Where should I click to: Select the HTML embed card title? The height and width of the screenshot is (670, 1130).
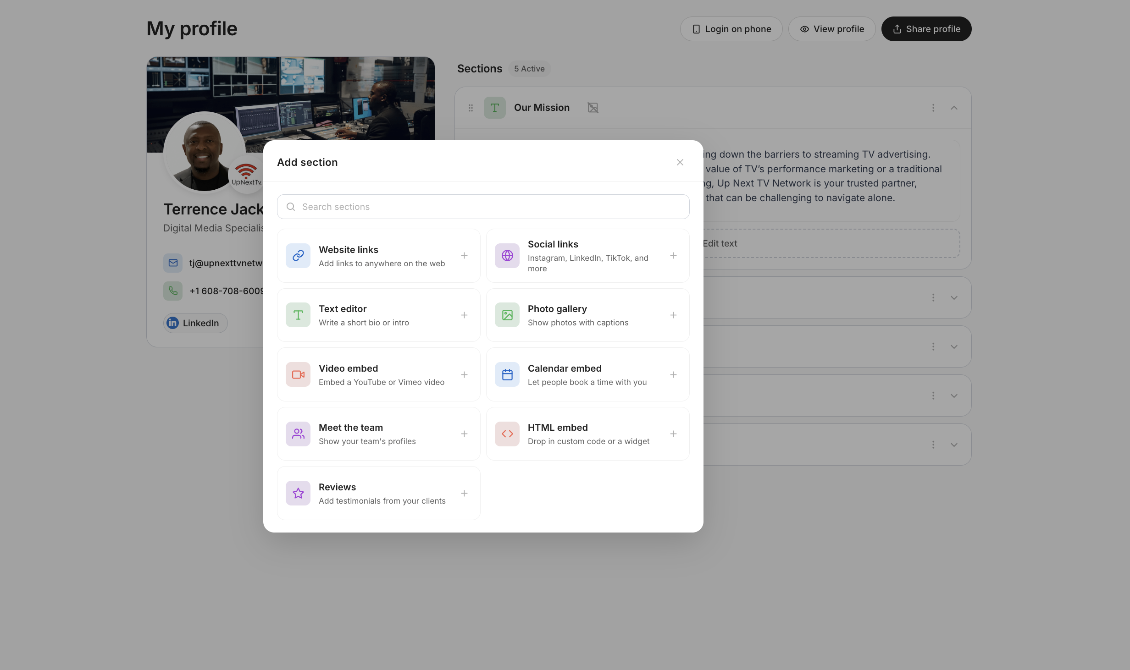click(x=558, y=428)
